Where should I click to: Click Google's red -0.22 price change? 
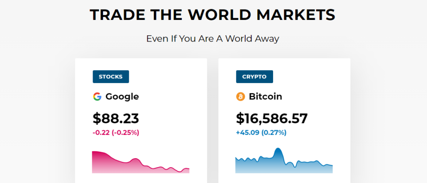pos(100,133)
